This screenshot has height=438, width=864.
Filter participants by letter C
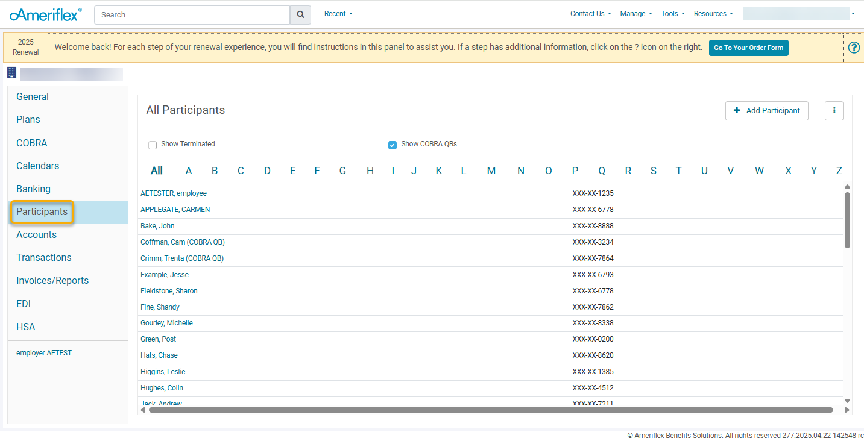coord(241,171)
